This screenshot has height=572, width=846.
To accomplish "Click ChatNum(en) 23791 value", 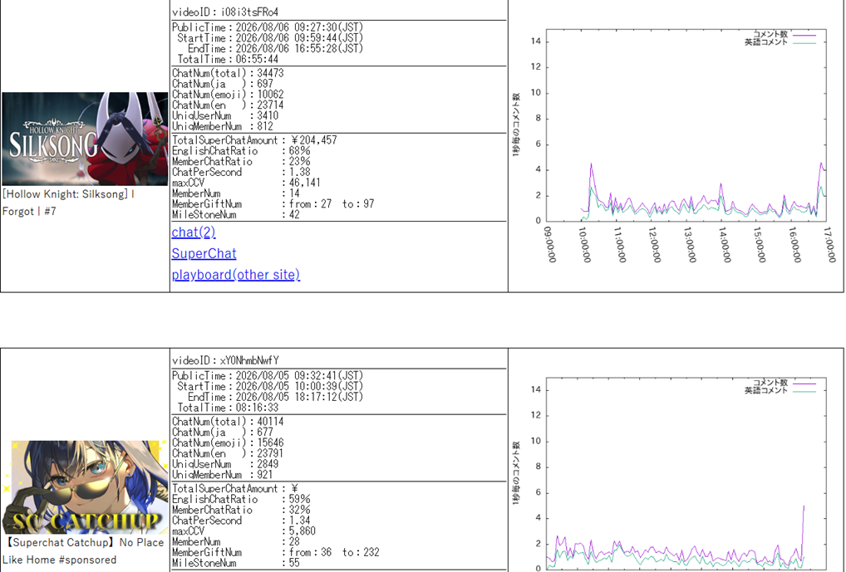I will click(x=270, y=453).
